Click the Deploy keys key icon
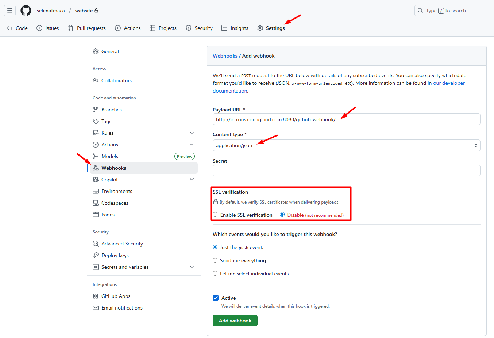This screenshot has height=338, width=494. (x=96, y=255)
